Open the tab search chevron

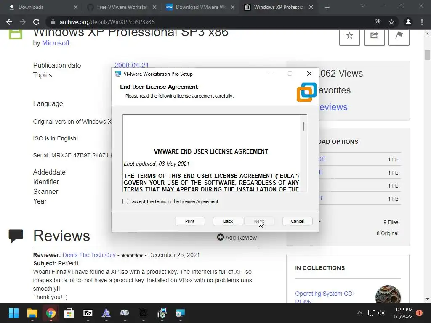[x=363, y=6]
